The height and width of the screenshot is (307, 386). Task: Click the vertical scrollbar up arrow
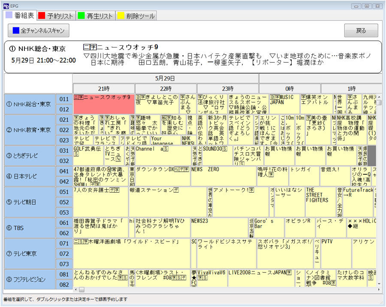pos(379,97)
